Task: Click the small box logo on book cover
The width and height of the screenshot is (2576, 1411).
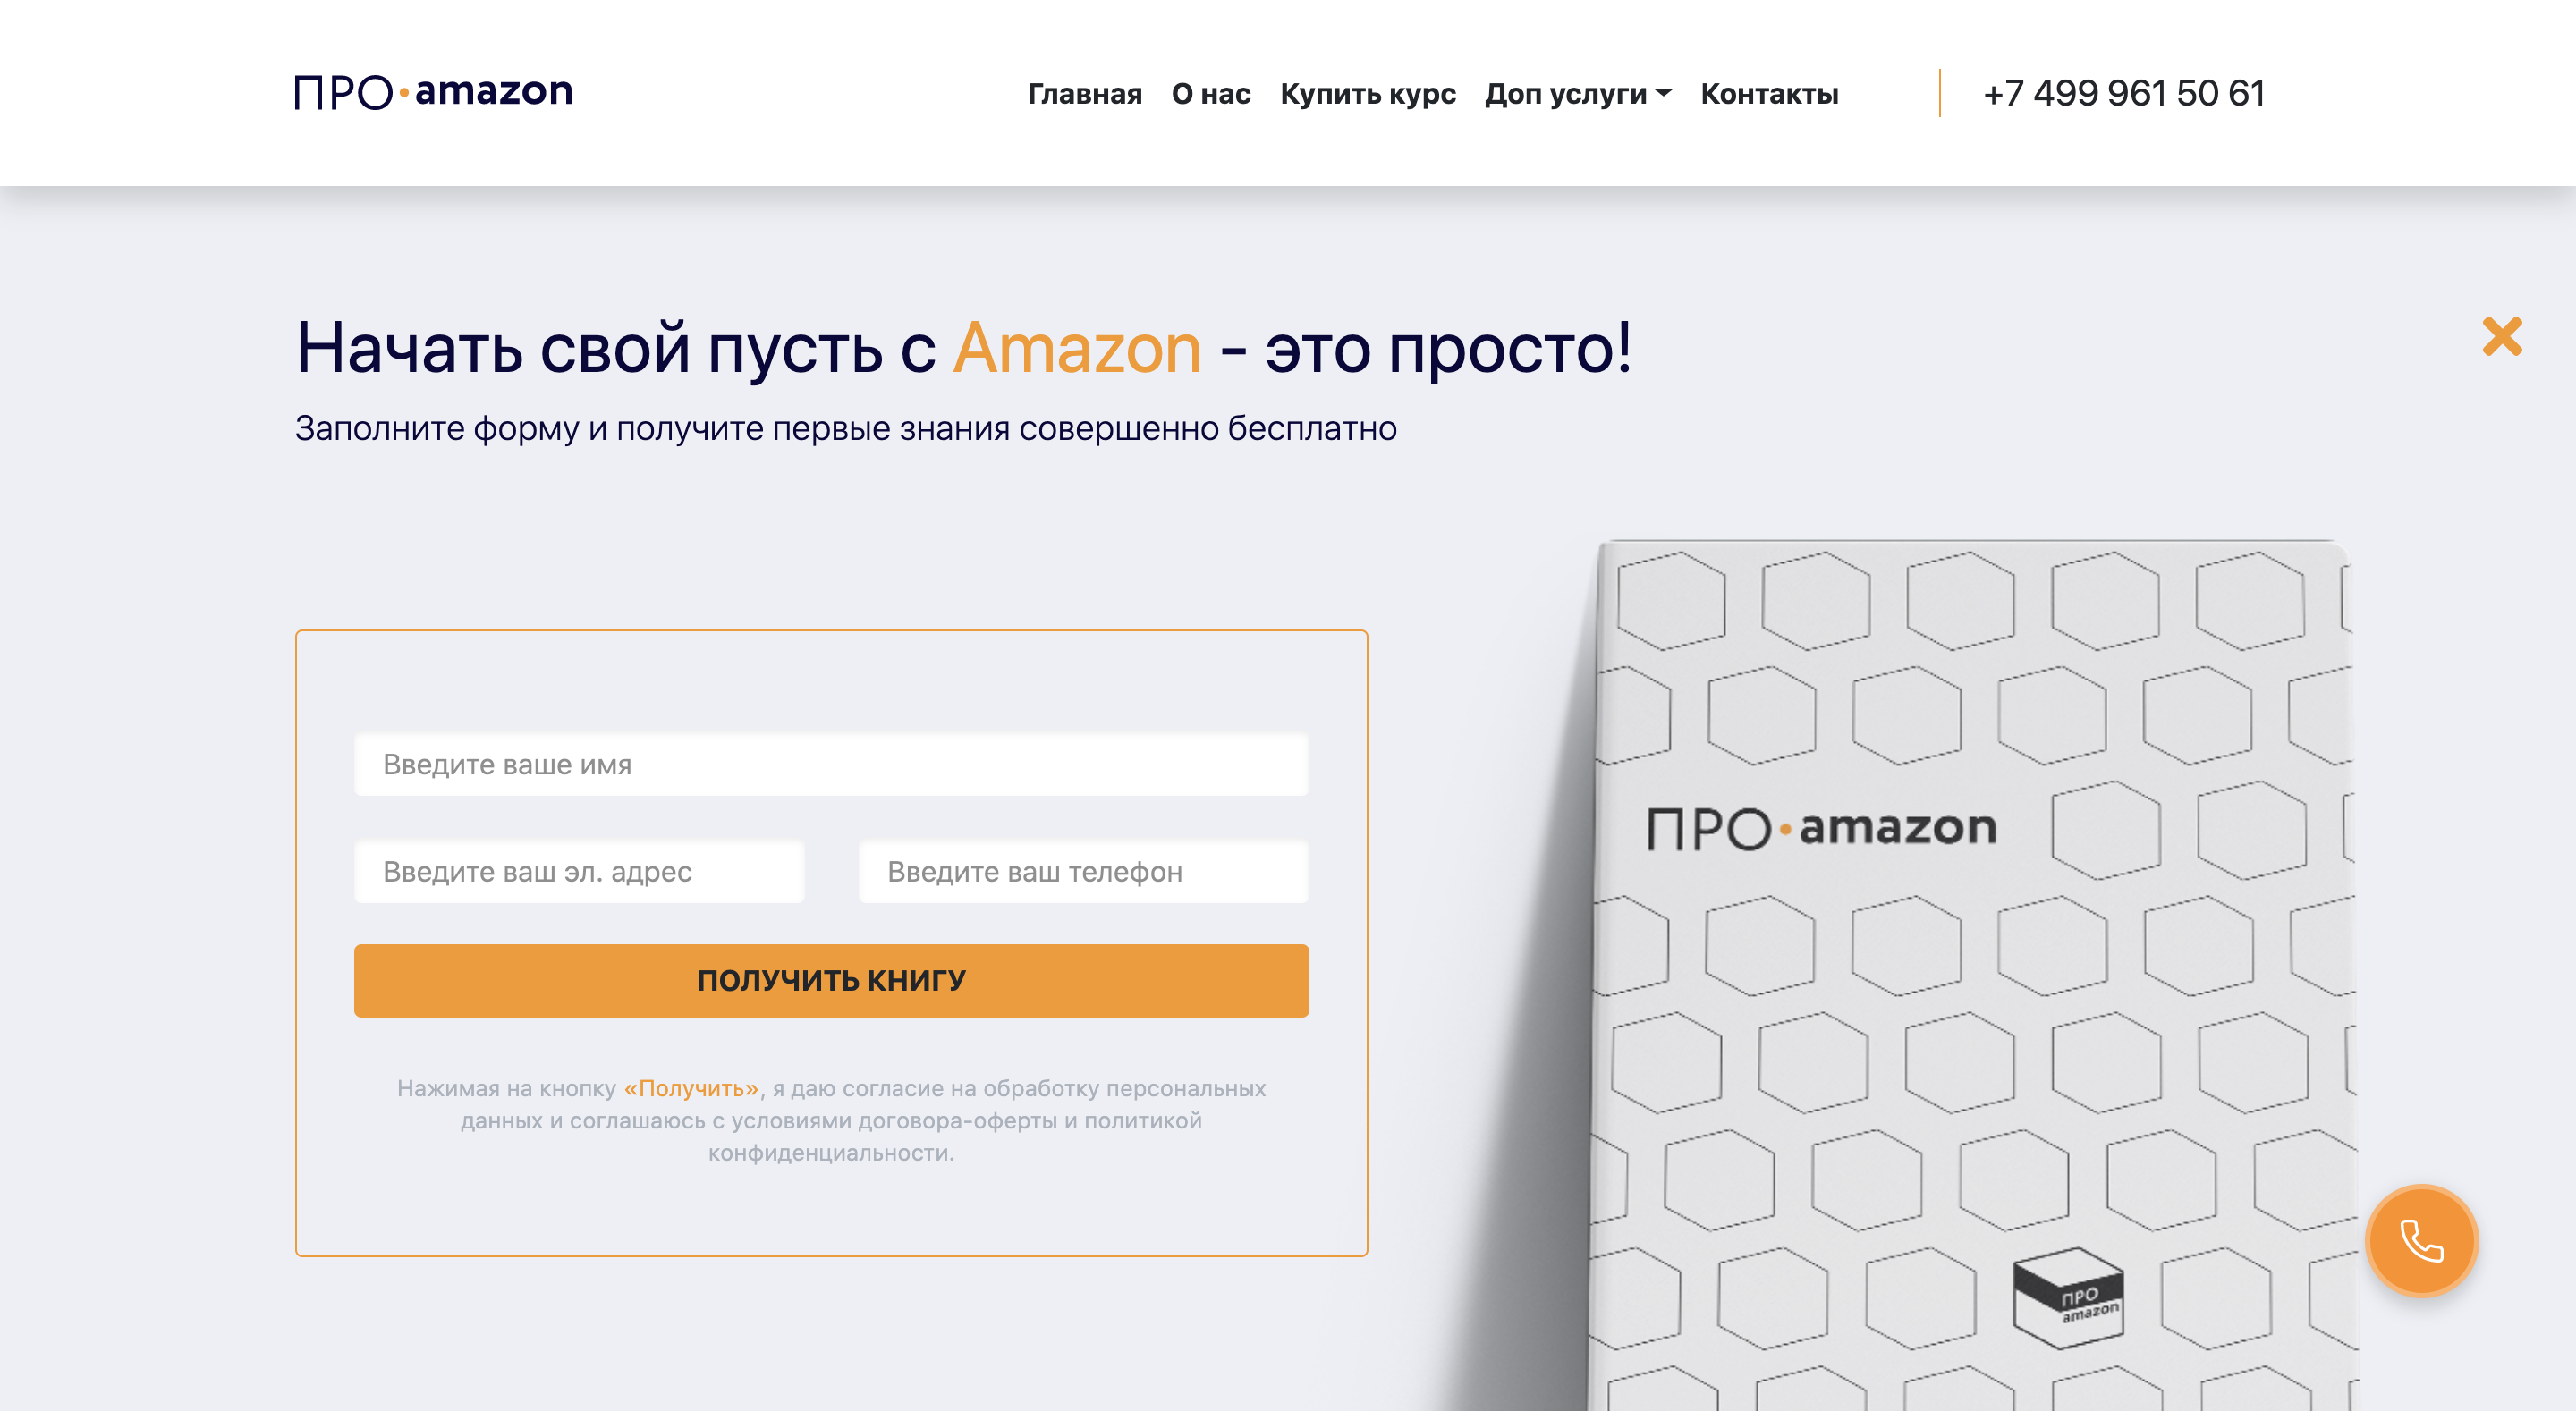Action: click(2067, 1298)
